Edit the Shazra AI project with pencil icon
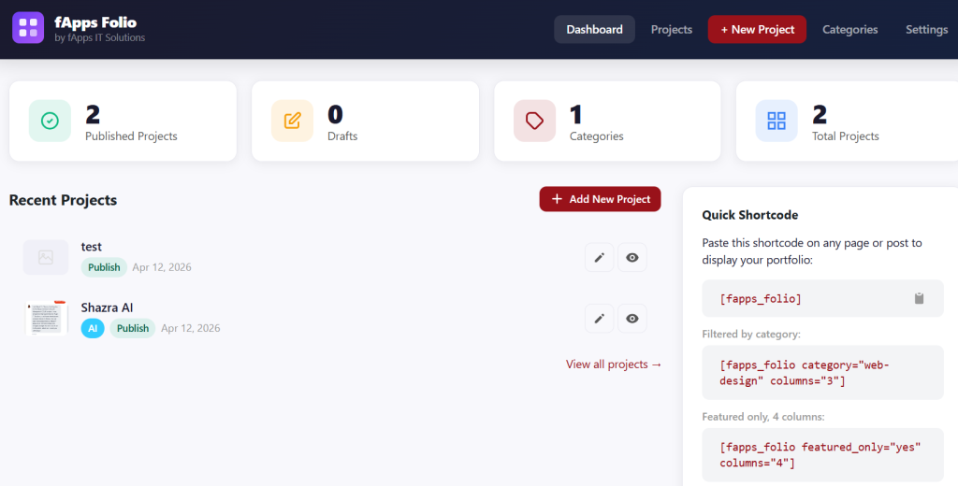 point(600,319)
